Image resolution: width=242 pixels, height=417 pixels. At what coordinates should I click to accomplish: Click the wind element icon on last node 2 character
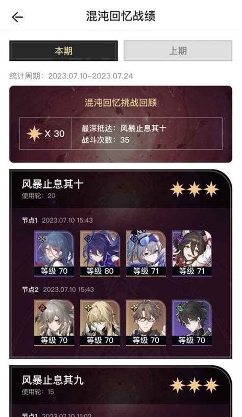(x=180, y=308)
